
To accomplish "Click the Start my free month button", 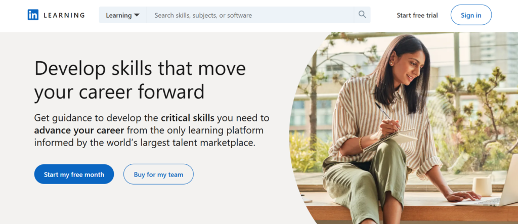I will (x=74, y=174).
